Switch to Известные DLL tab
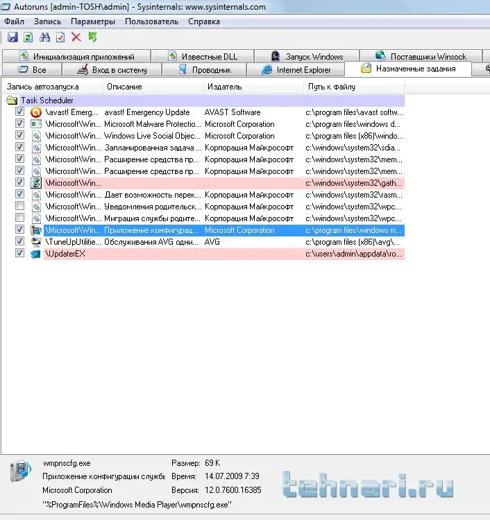Image resolution: width=490 pixels, height=520 pixels. (203, 56)
